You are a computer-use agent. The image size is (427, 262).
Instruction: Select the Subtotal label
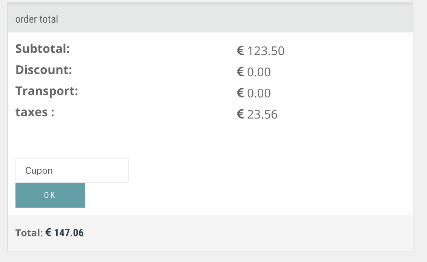click(43, 49)
